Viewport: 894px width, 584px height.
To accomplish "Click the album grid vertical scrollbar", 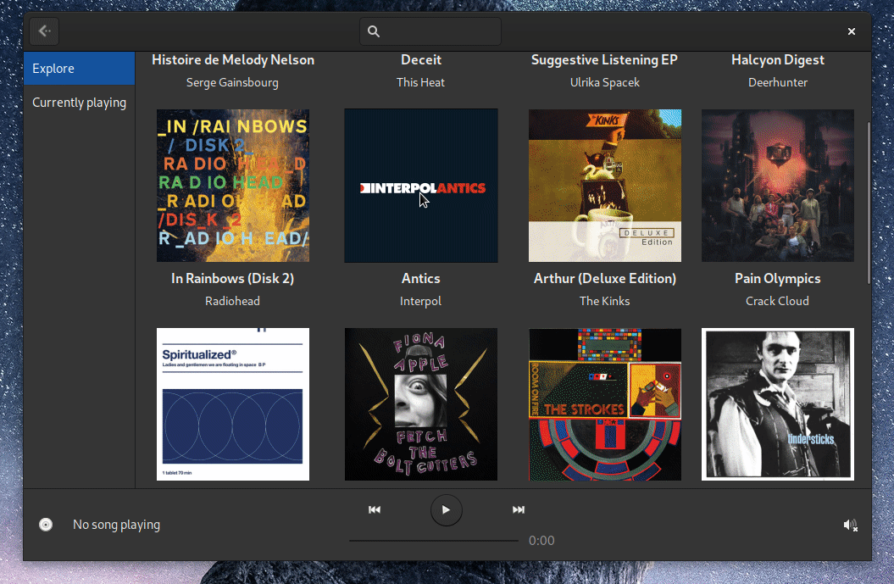I will 869,203.
